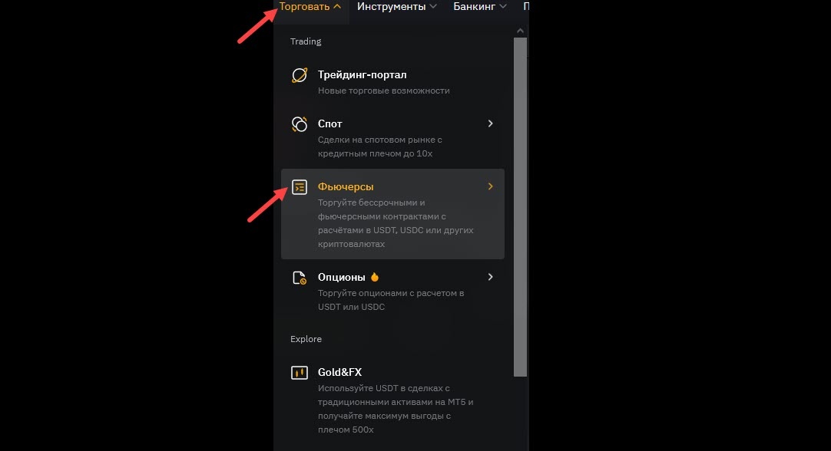831x451 pixels.
Task: Collapse the Торговать menu
Action: click(310, 6)
